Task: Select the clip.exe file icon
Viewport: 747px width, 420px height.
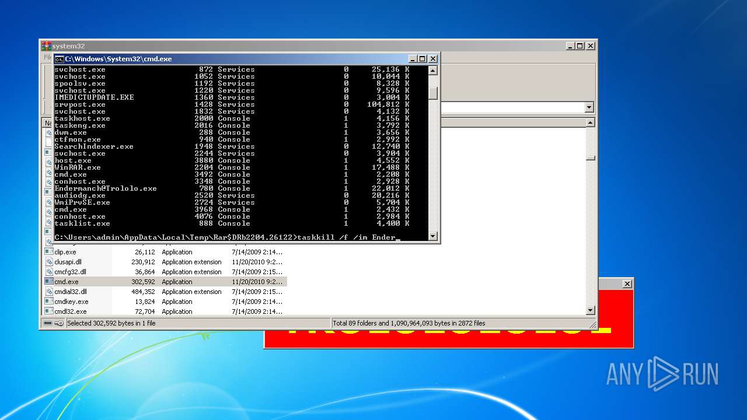Action: pos(50,252)
